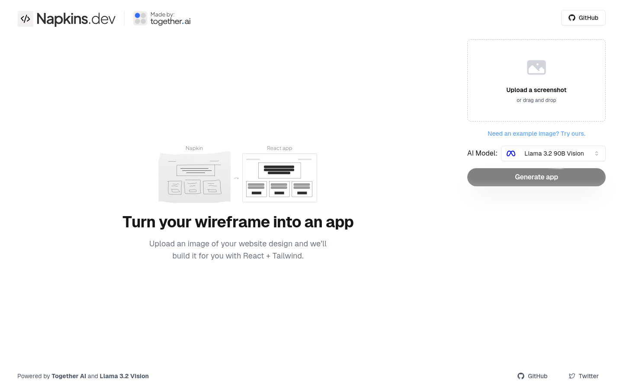Click the React app mockup illustration
The width and height of the screenshot is (623, 389).
279,178
